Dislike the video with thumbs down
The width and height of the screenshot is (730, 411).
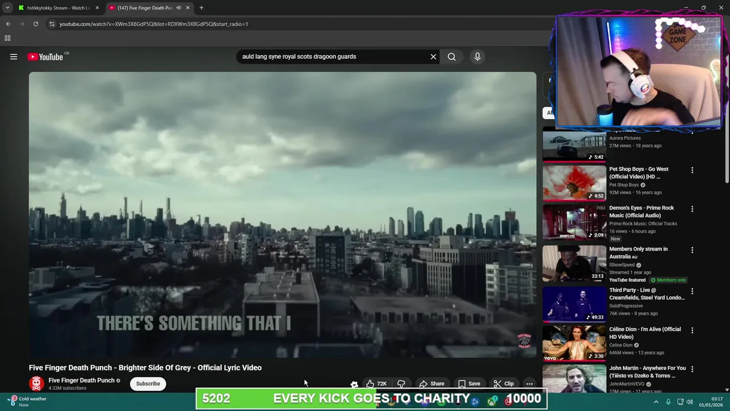pos(401,384)
